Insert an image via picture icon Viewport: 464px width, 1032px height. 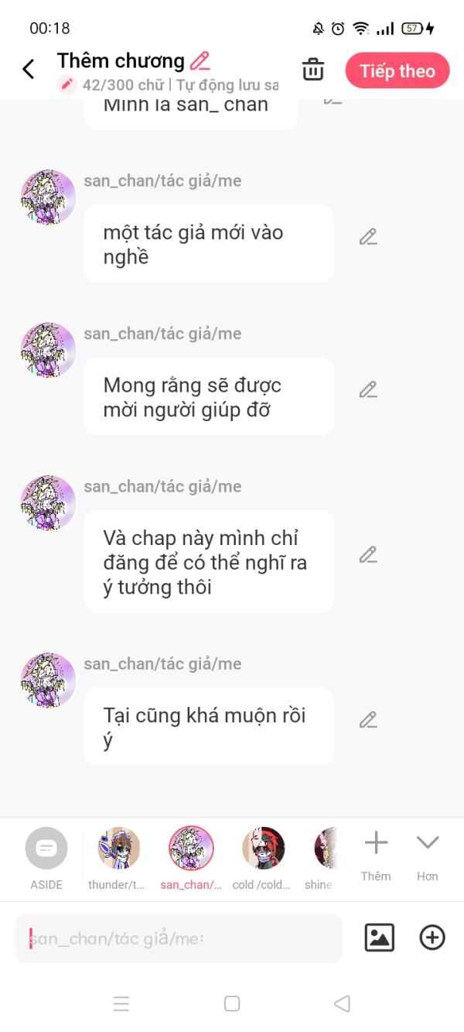coord(379,938)
